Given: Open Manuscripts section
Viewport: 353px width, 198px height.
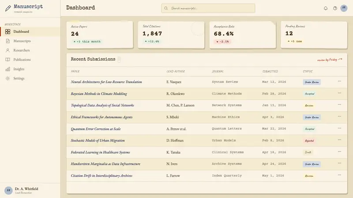Looking at the screenshot, I should pyautogui.click(x=30, y=41).
